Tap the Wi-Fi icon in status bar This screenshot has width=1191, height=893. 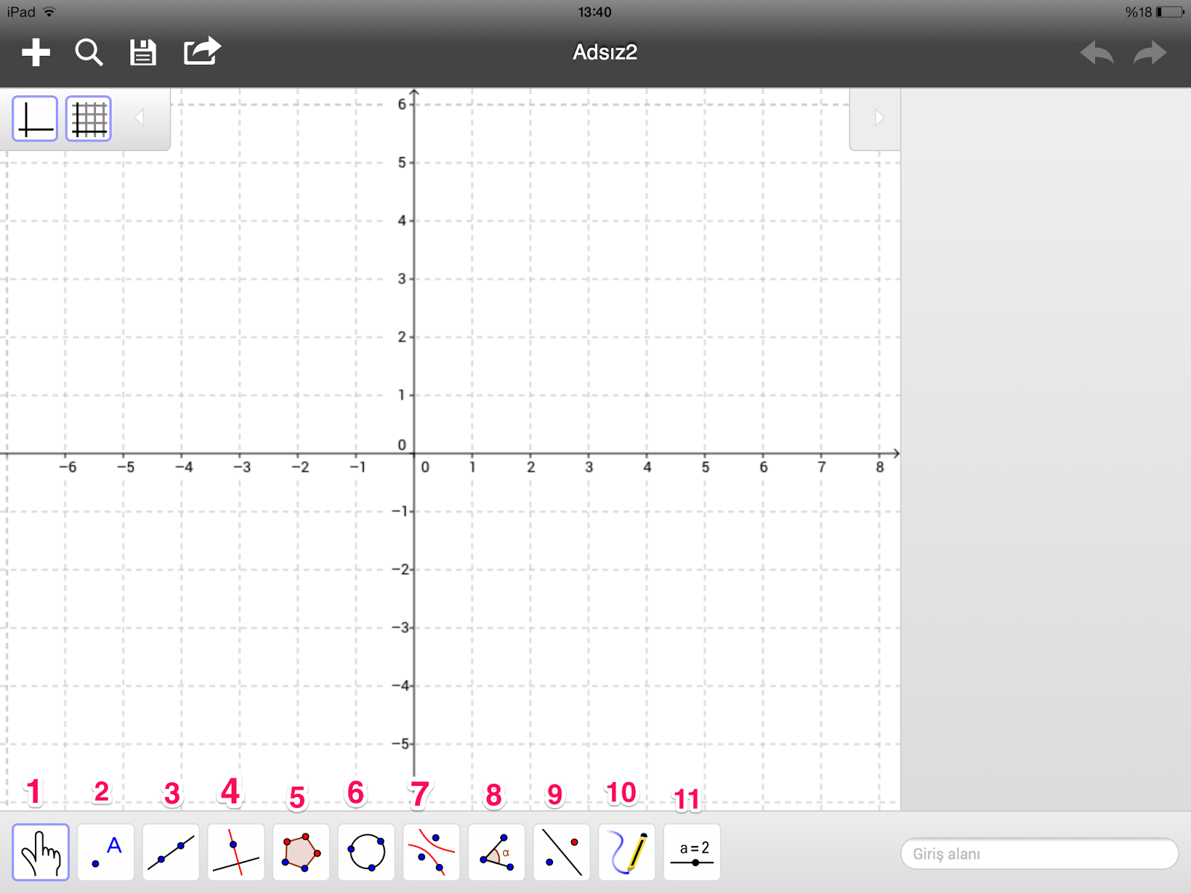49,12
